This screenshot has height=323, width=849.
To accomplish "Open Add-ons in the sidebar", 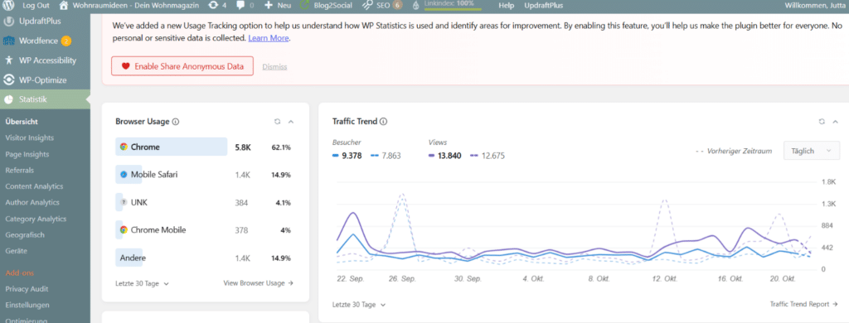I will [20, 272].
